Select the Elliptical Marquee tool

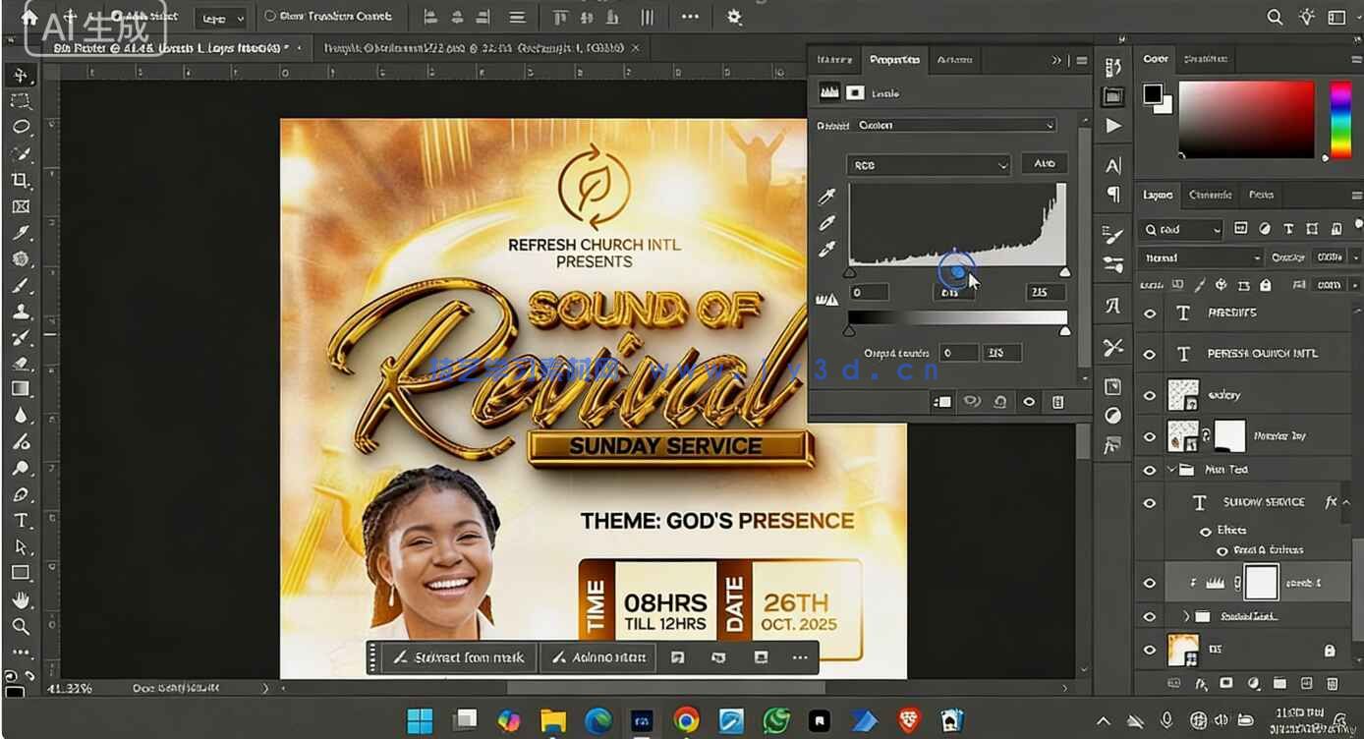(21, 127)
